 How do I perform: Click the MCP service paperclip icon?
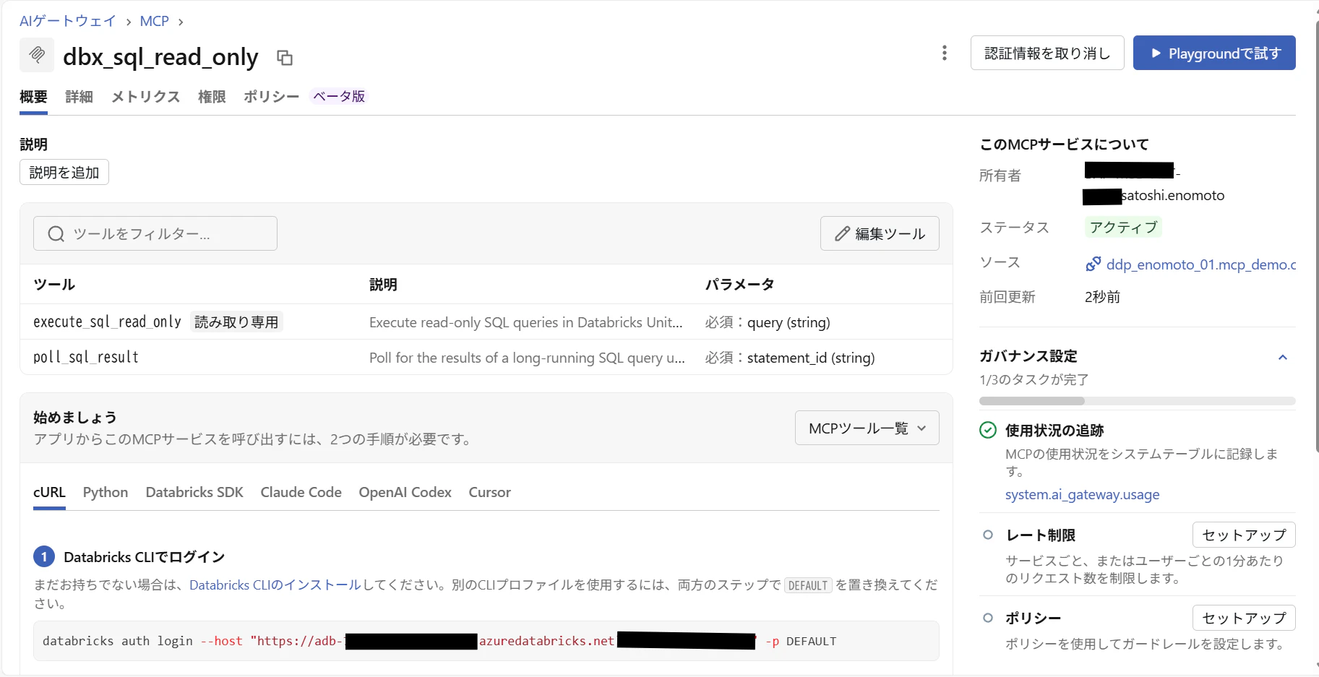37,55
